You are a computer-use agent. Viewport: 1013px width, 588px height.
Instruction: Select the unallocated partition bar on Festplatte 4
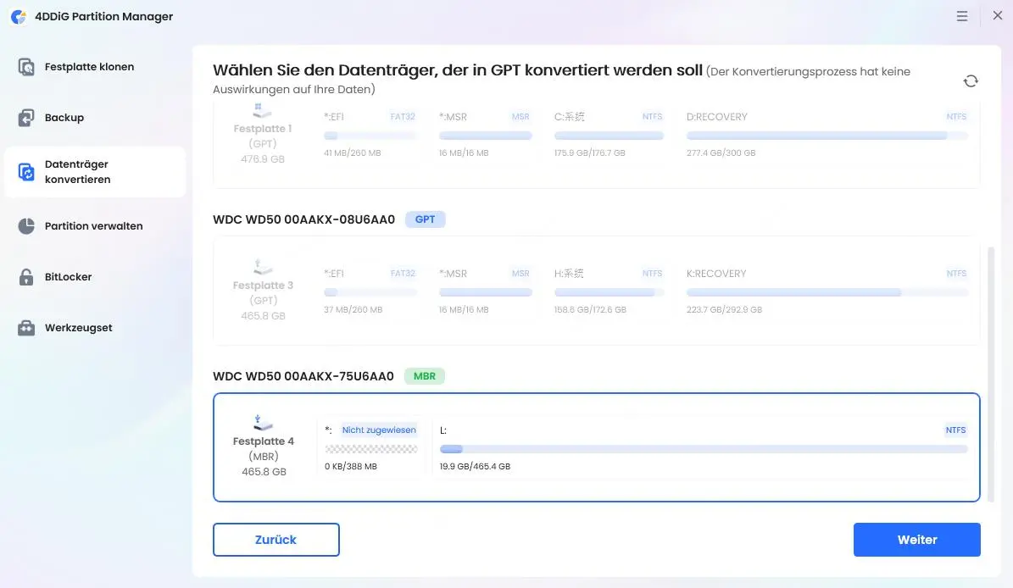pos(370,449)
